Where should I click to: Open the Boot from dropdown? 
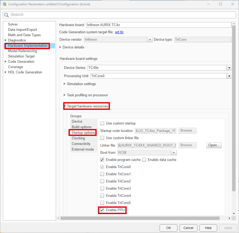coord(174,152)
